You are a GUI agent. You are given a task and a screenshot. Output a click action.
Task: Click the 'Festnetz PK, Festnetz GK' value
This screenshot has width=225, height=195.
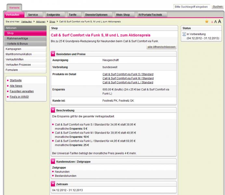[118, 101]
